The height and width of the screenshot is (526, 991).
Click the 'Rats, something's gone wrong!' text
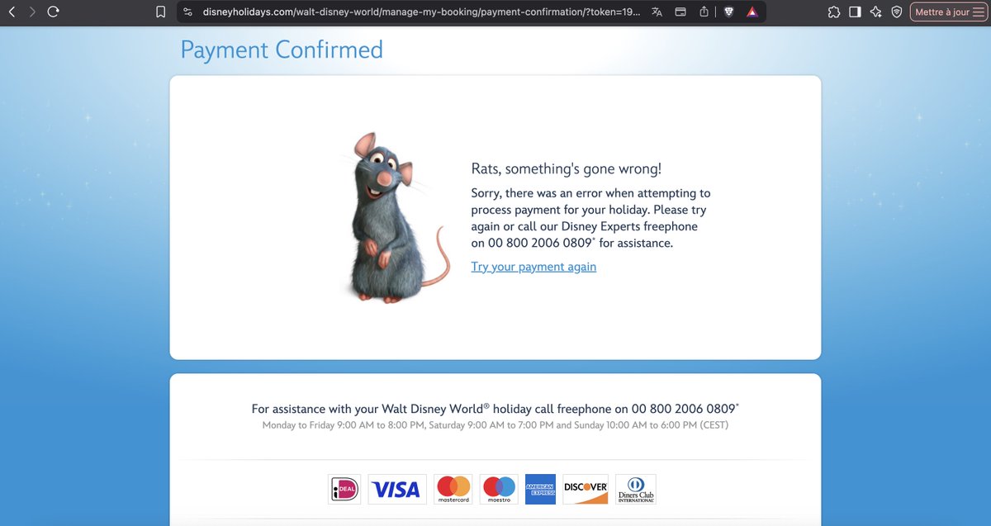[567, 168]
